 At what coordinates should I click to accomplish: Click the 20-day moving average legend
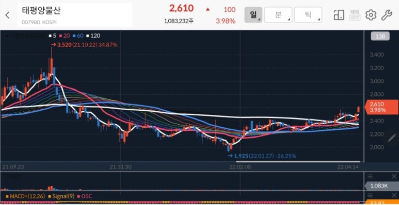65,36
